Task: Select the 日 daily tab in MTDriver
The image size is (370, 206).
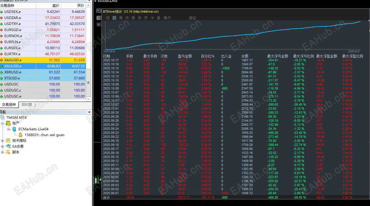Action: [x=114, y=18]
